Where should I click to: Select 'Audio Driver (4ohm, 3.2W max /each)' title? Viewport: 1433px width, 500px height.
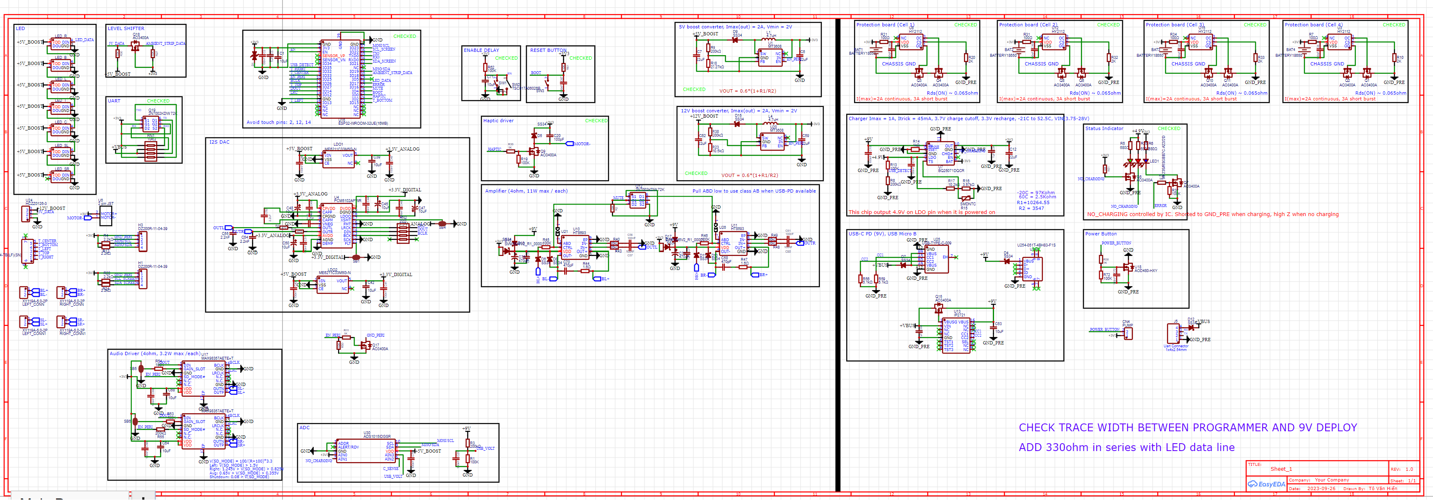point(155,354)
